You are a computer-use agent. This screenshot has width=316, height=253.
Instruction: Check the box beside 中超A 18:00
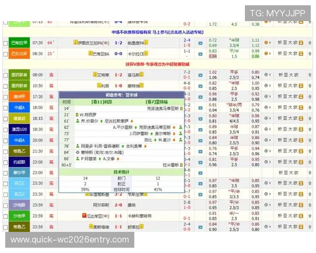[x=5, y=108]
